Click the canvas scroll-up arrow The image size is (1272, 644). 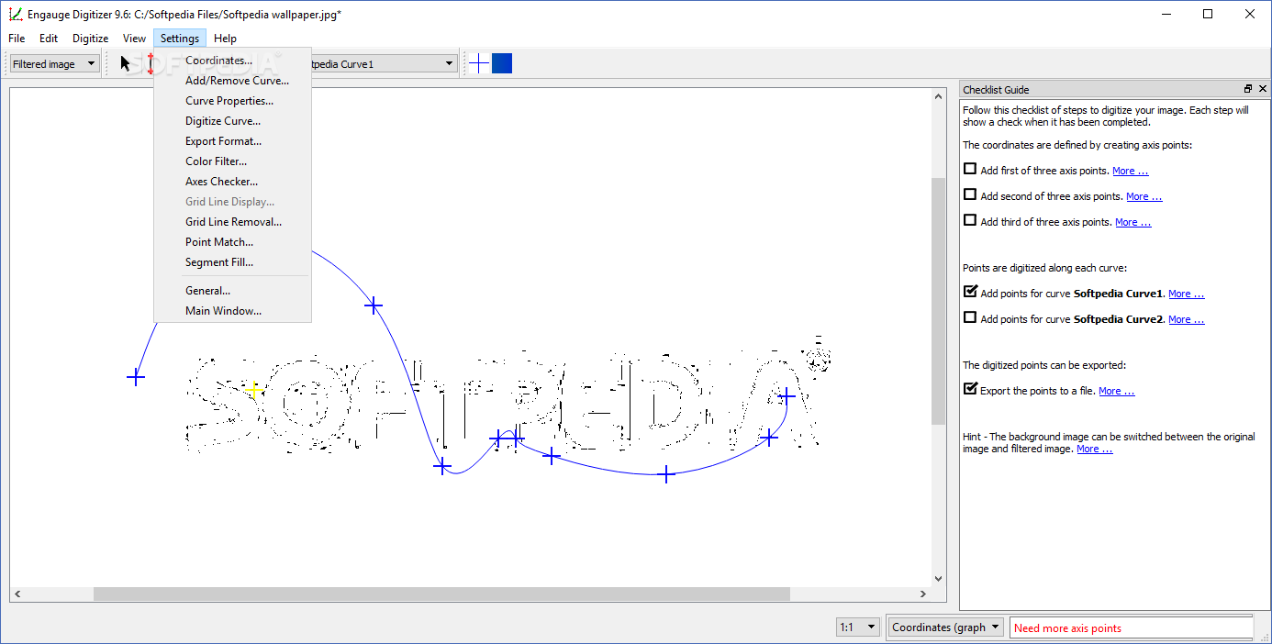(x=938, y=95)
